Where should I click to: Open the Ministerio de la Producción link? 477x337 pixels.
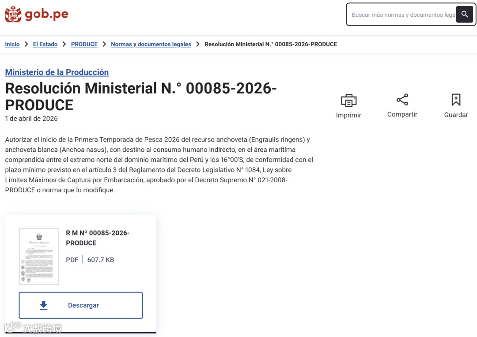tap(57, 72)
